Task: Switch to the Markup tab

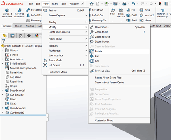Action: click(30, 26)
